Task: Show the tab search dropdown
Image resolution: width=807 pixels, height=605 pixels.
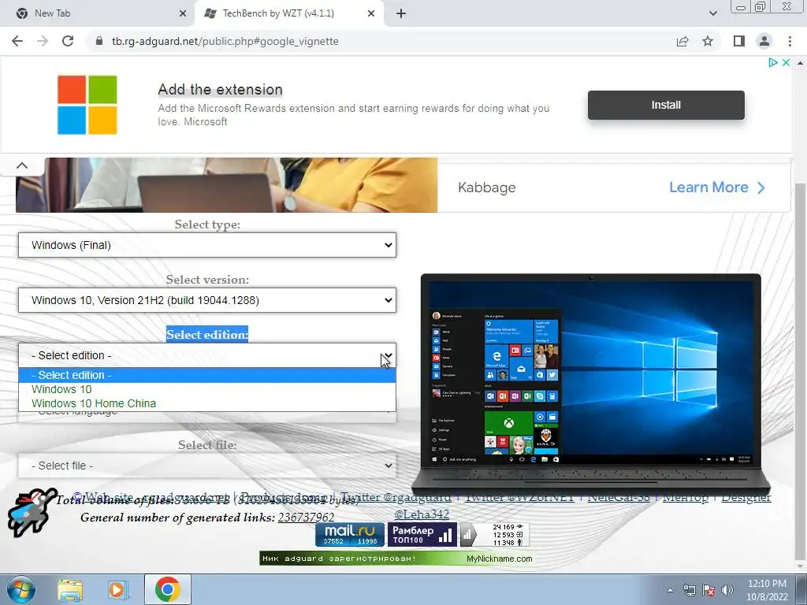Action: (x=712, y=13)
